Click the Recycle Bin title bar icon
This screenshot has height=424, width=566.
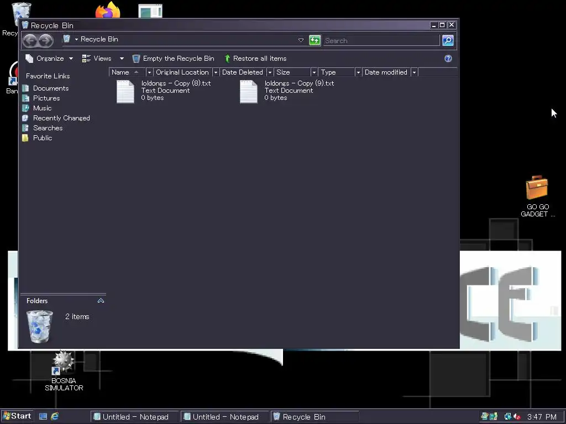point(25,25)
